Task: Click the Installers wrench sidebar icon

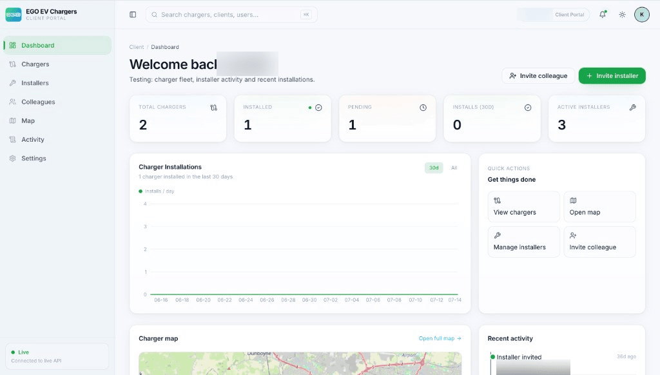Action: 13,83
